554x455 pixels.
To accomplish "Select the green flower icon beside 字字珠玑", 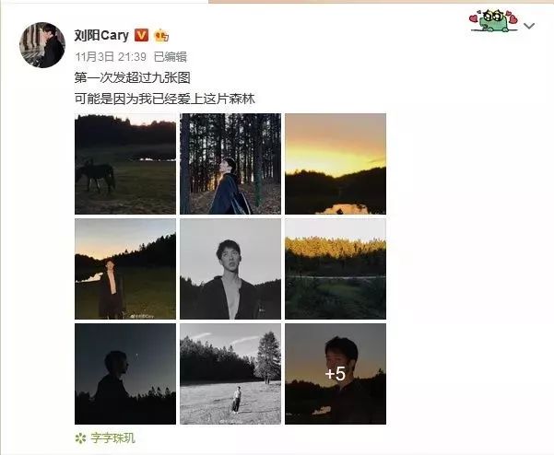I will (x=80, y=438).
